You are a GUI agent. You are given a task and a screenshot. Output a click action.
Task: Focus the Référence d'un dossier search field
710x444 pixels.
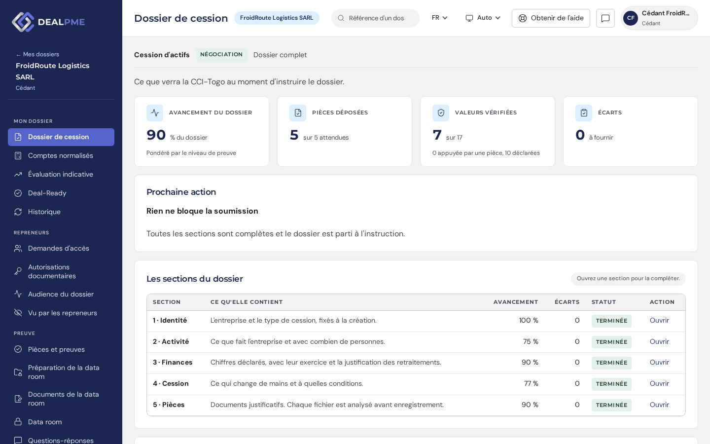click(375, 18)
